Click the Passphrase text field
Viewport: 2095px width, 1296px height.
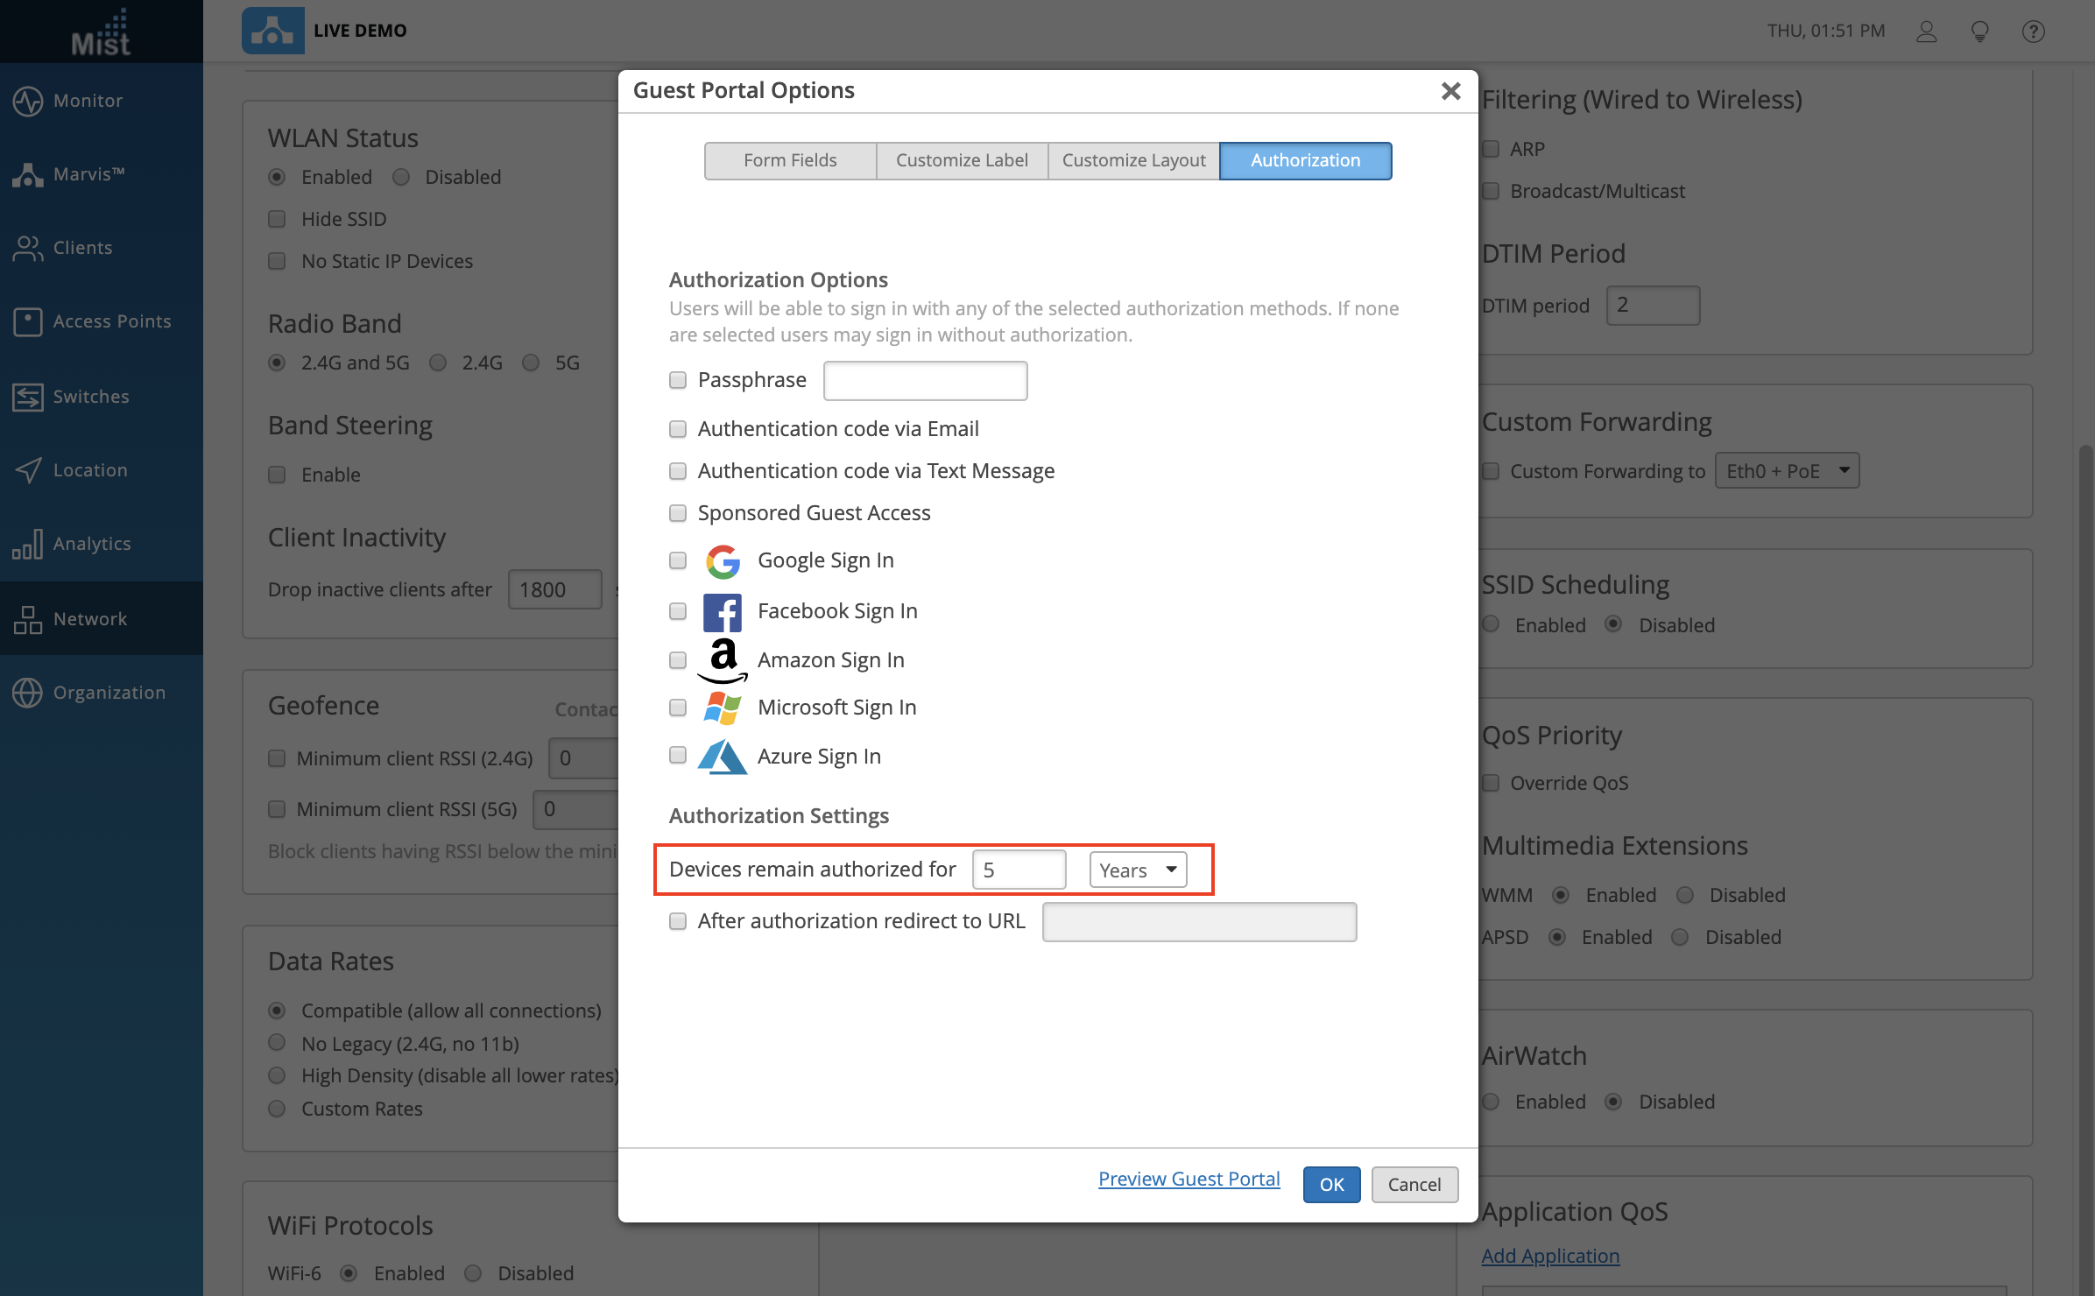[x=925, y=381]
